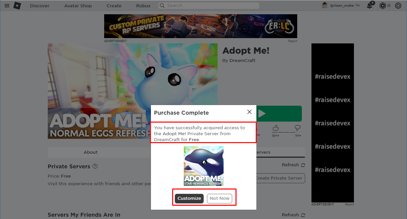
Task: Open the Robux balance icon
Action: (383, 6)
